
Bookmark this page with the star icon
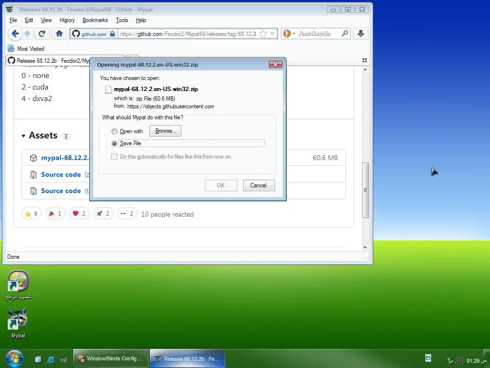point(263,34)
